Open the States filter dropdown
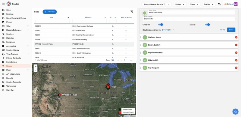The height and width of the screenshot is (117, 241). point(180,4)
